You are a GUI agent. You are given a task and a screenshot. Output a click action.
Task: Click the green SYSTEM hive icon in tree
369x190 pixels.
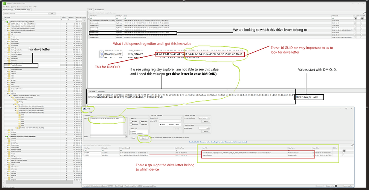coord(7,22)
